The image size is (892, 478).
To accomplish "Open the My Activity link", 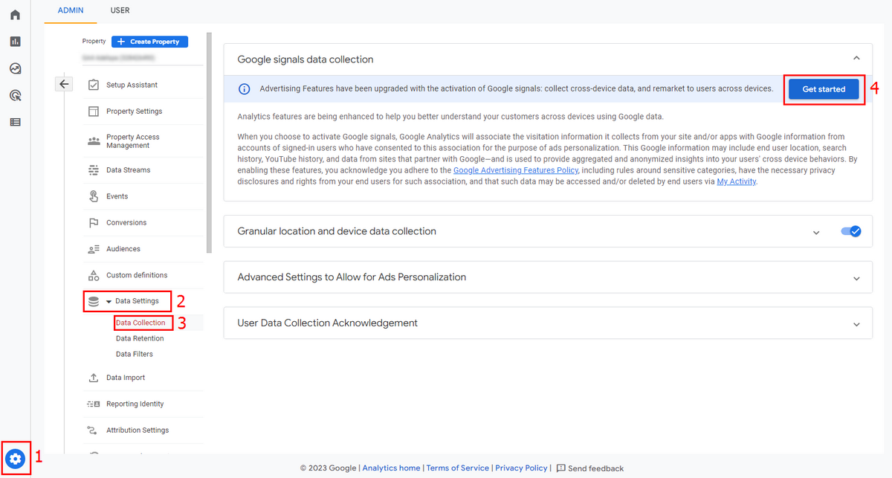I will [737, 181].
